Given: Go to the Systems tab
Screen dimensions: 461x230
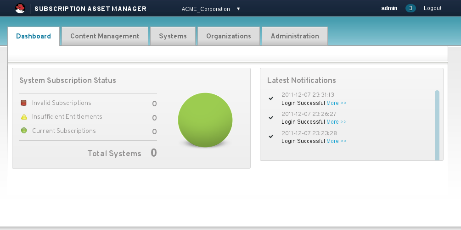Looking at the screenshot, I should tap(173, 36).
